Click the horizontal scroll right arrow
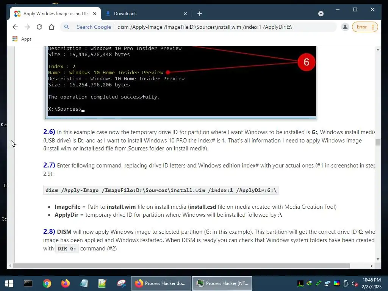This screenshot has width=388, height=291. coord(371,266)
